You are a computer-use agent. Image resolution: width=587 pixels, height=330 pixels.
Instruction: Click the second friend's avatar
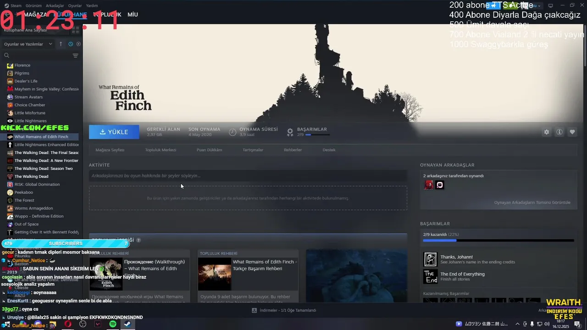[440, 185]
